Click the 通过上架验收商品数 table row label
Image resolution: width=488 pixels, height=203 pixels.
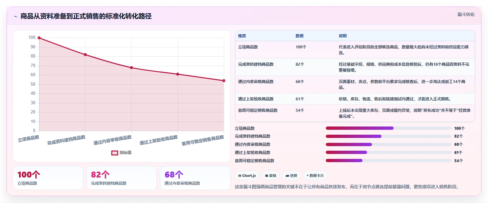tap(256, 99)
